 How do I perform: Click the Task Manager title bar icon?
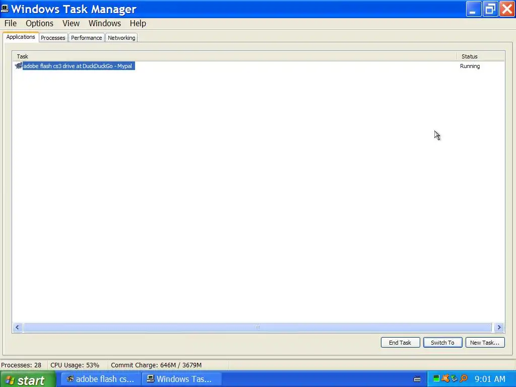[5, 9]
